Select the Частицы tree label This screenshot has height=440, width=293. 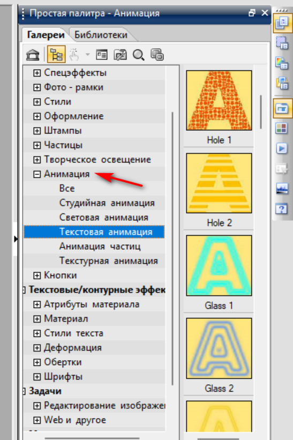pos(63,145)
